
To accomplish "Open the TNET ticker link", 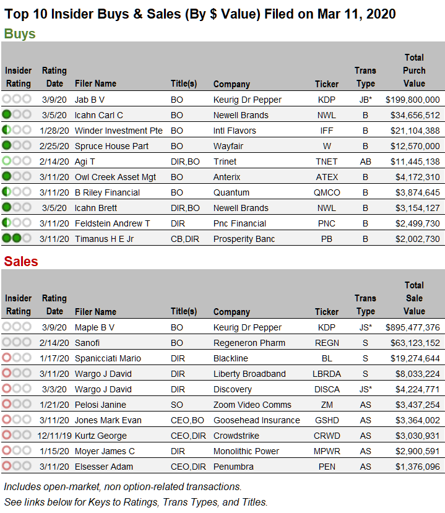I will coord(327,162).
